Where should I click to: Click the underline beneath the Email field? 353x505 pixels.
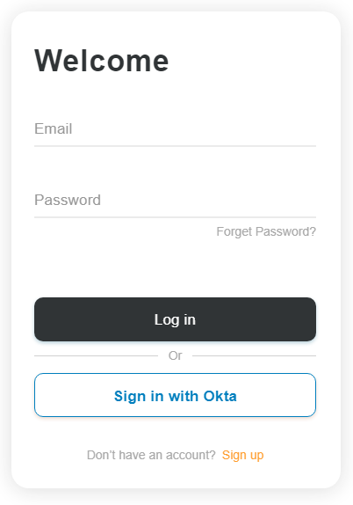tap(176, 146)
